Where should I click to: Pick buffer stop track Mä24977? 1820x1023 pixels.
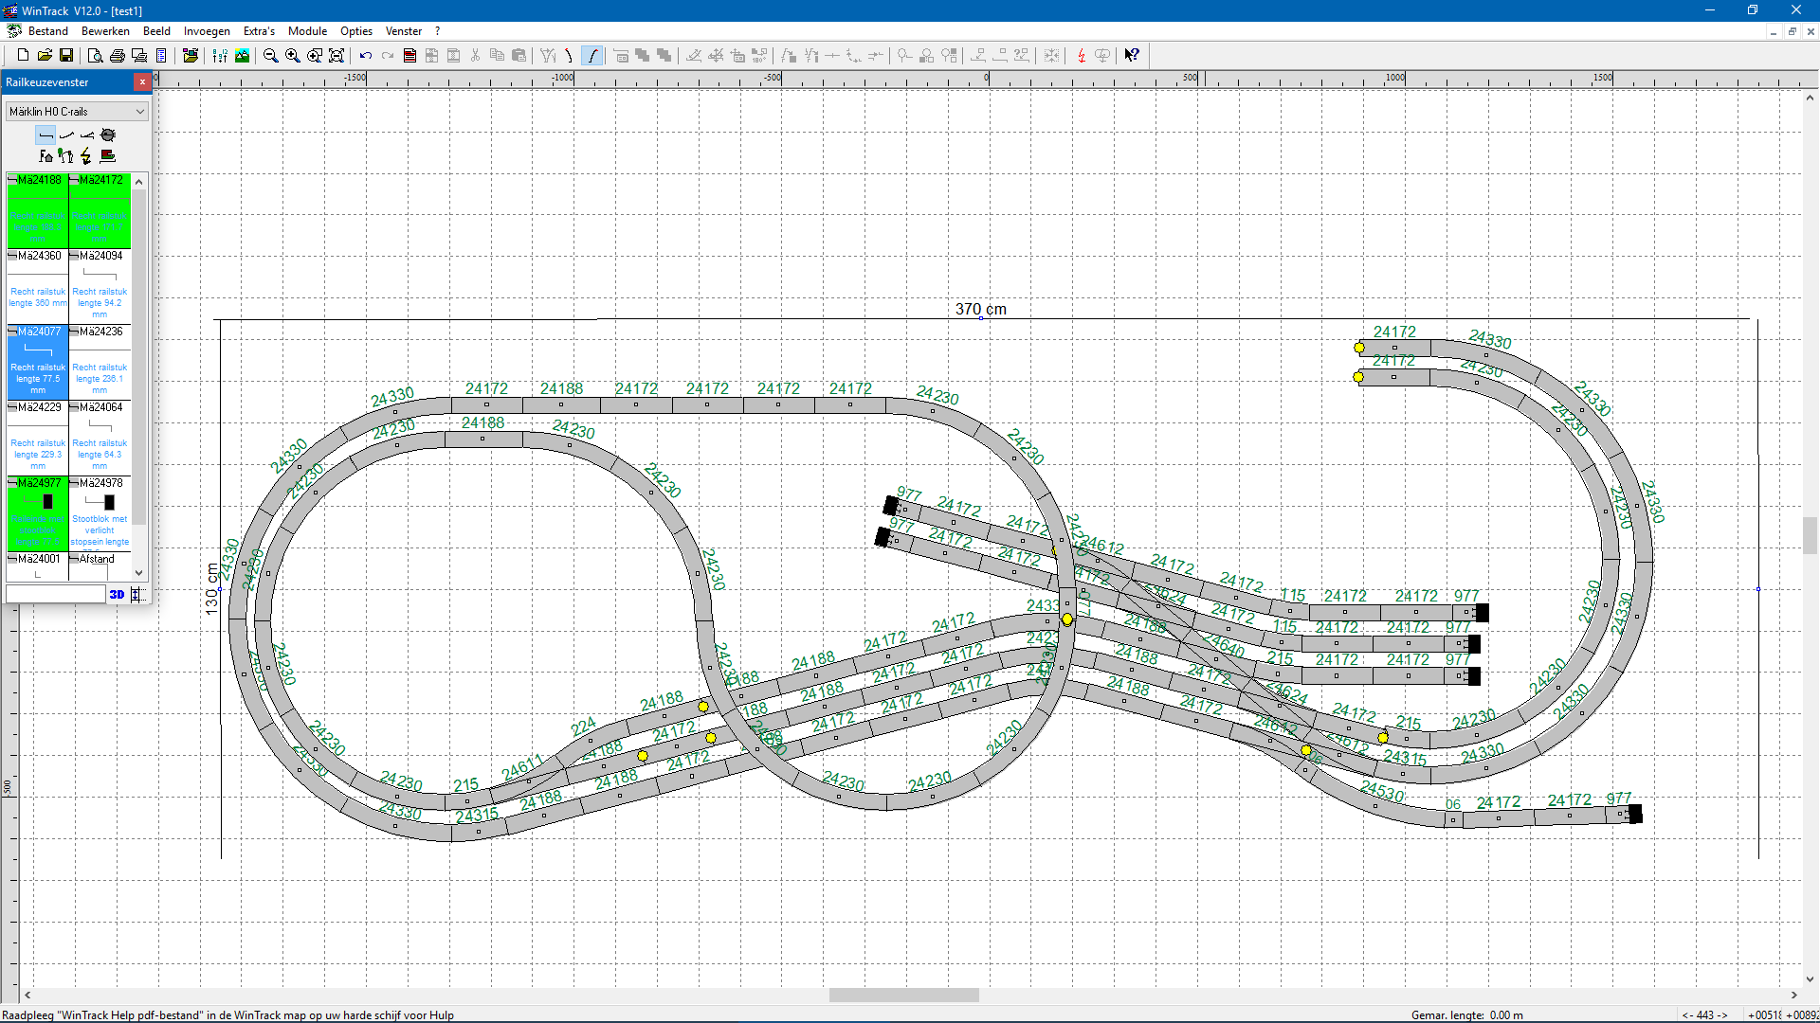[x=38, y=513]
